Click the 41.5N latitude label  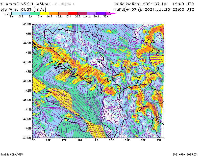tap(27, 100)
